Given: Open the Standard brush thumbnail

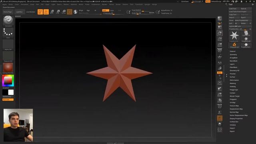Looking at the screenshot, I should point(8,21).
